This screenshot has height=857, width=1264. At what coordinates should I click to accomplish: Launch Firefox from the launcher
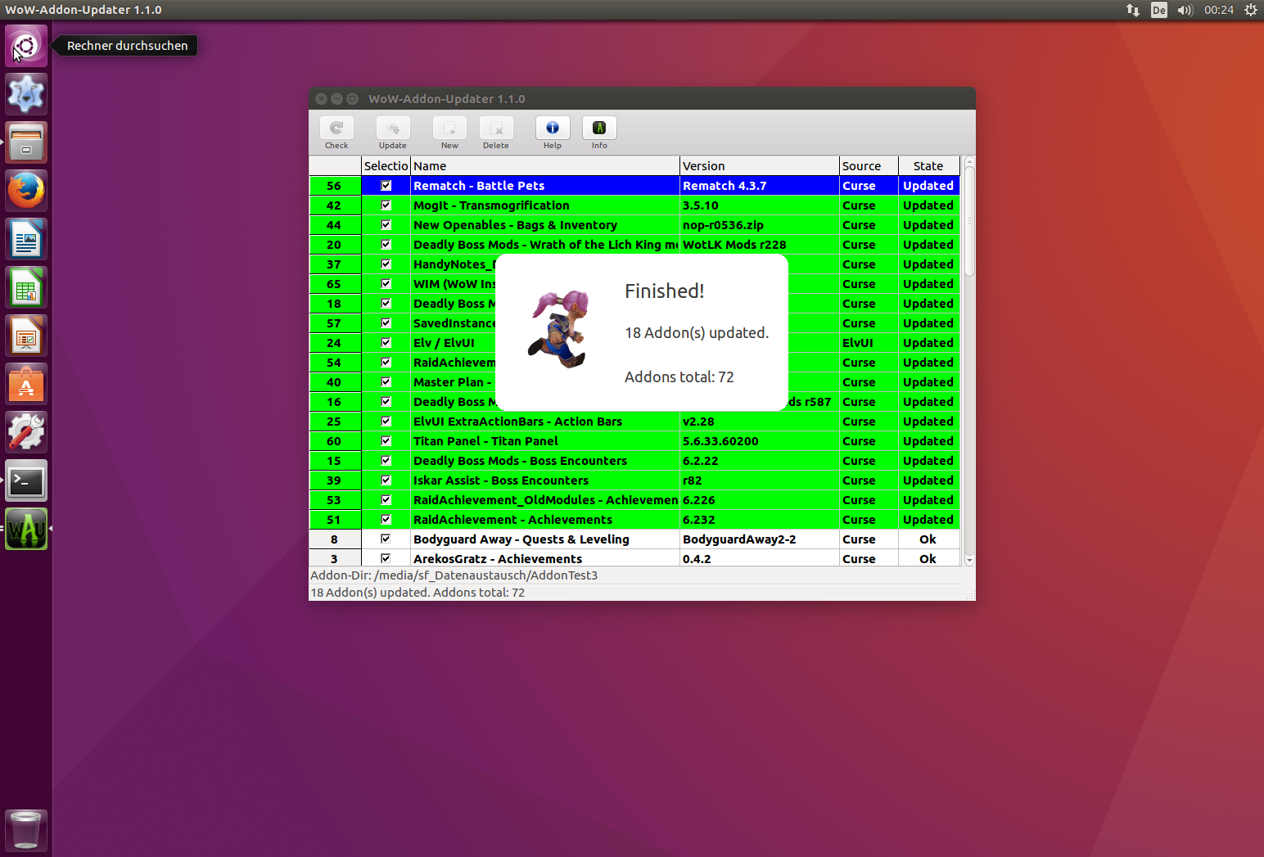[26, 191]
